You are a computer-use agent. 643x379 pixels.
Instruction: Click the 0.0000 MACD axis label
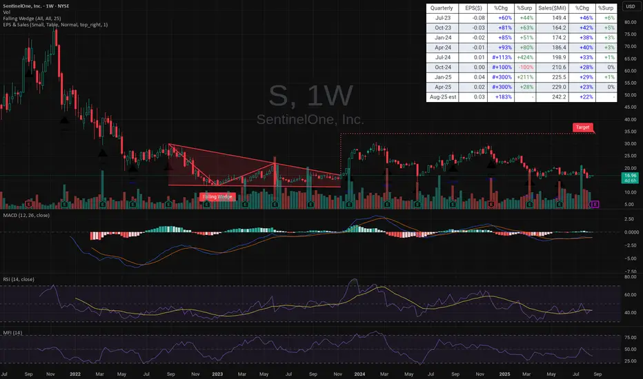tap(631, 232)
